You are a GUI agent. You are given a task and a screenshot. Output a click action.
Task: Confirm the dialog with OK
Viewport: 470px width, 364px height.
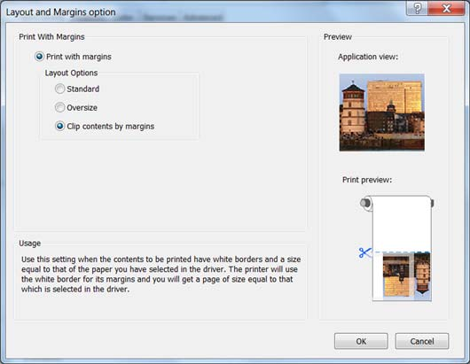click(361, 341)
